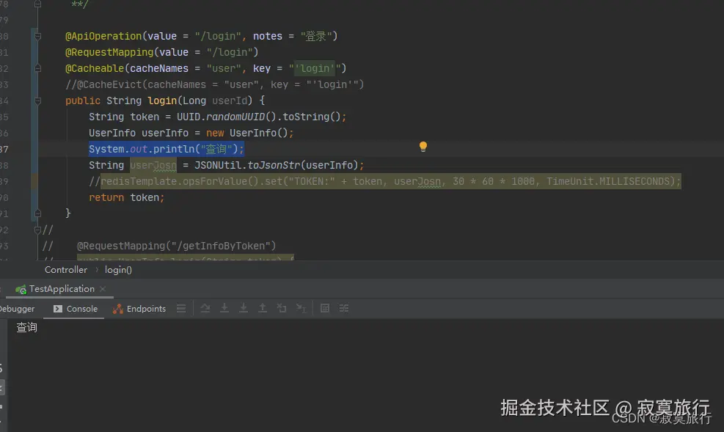Click the selected System.out.println line

(x=167, y=149)
